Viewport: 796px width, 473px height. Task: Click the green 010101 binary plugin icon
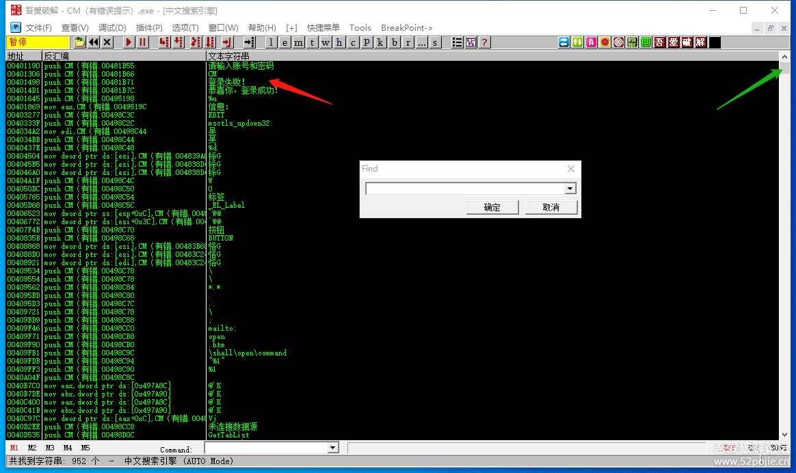(632, 42)
